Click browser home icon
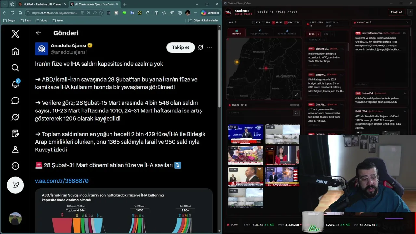416x234 pixels. click(x=20, y=13)
